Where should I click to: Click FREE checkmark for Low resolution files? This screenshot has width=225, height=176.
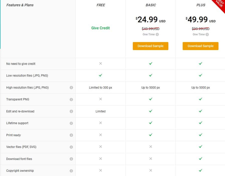100,75
